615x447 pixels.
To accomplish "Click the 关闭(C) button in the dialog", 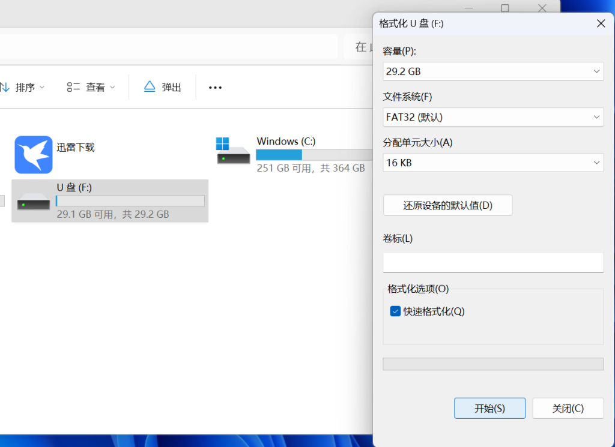I will point(568,409).
